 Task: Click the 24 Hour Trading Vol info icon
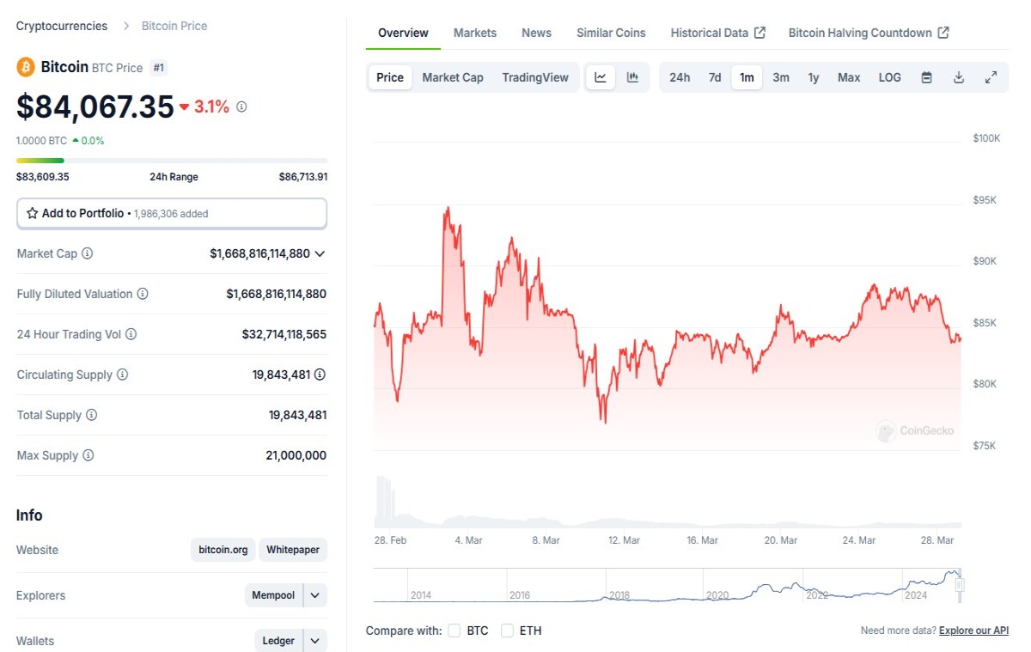coord(131,334)
